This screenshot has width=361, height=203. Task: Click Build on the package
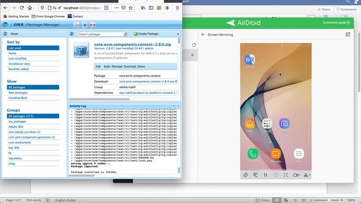pyautogui.click(x=107, y=67)
